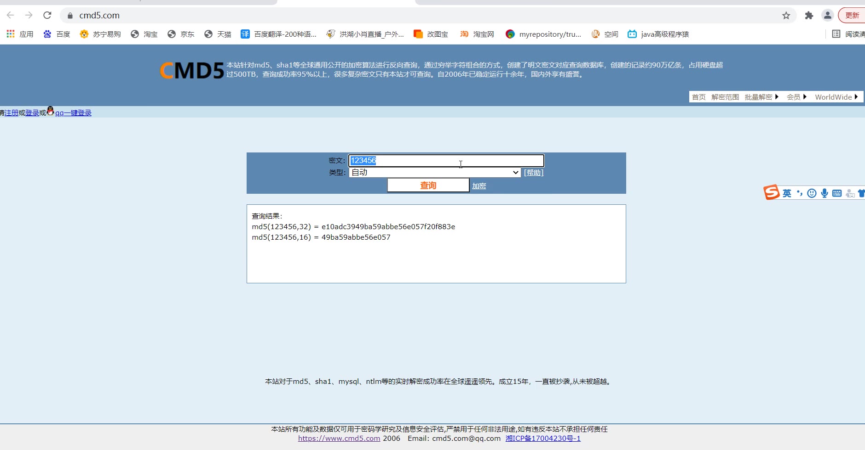This screenshot has width=865, height=450.
Task: Toggle the Sogou punctuation mode icon
Action: coord(800,193)
